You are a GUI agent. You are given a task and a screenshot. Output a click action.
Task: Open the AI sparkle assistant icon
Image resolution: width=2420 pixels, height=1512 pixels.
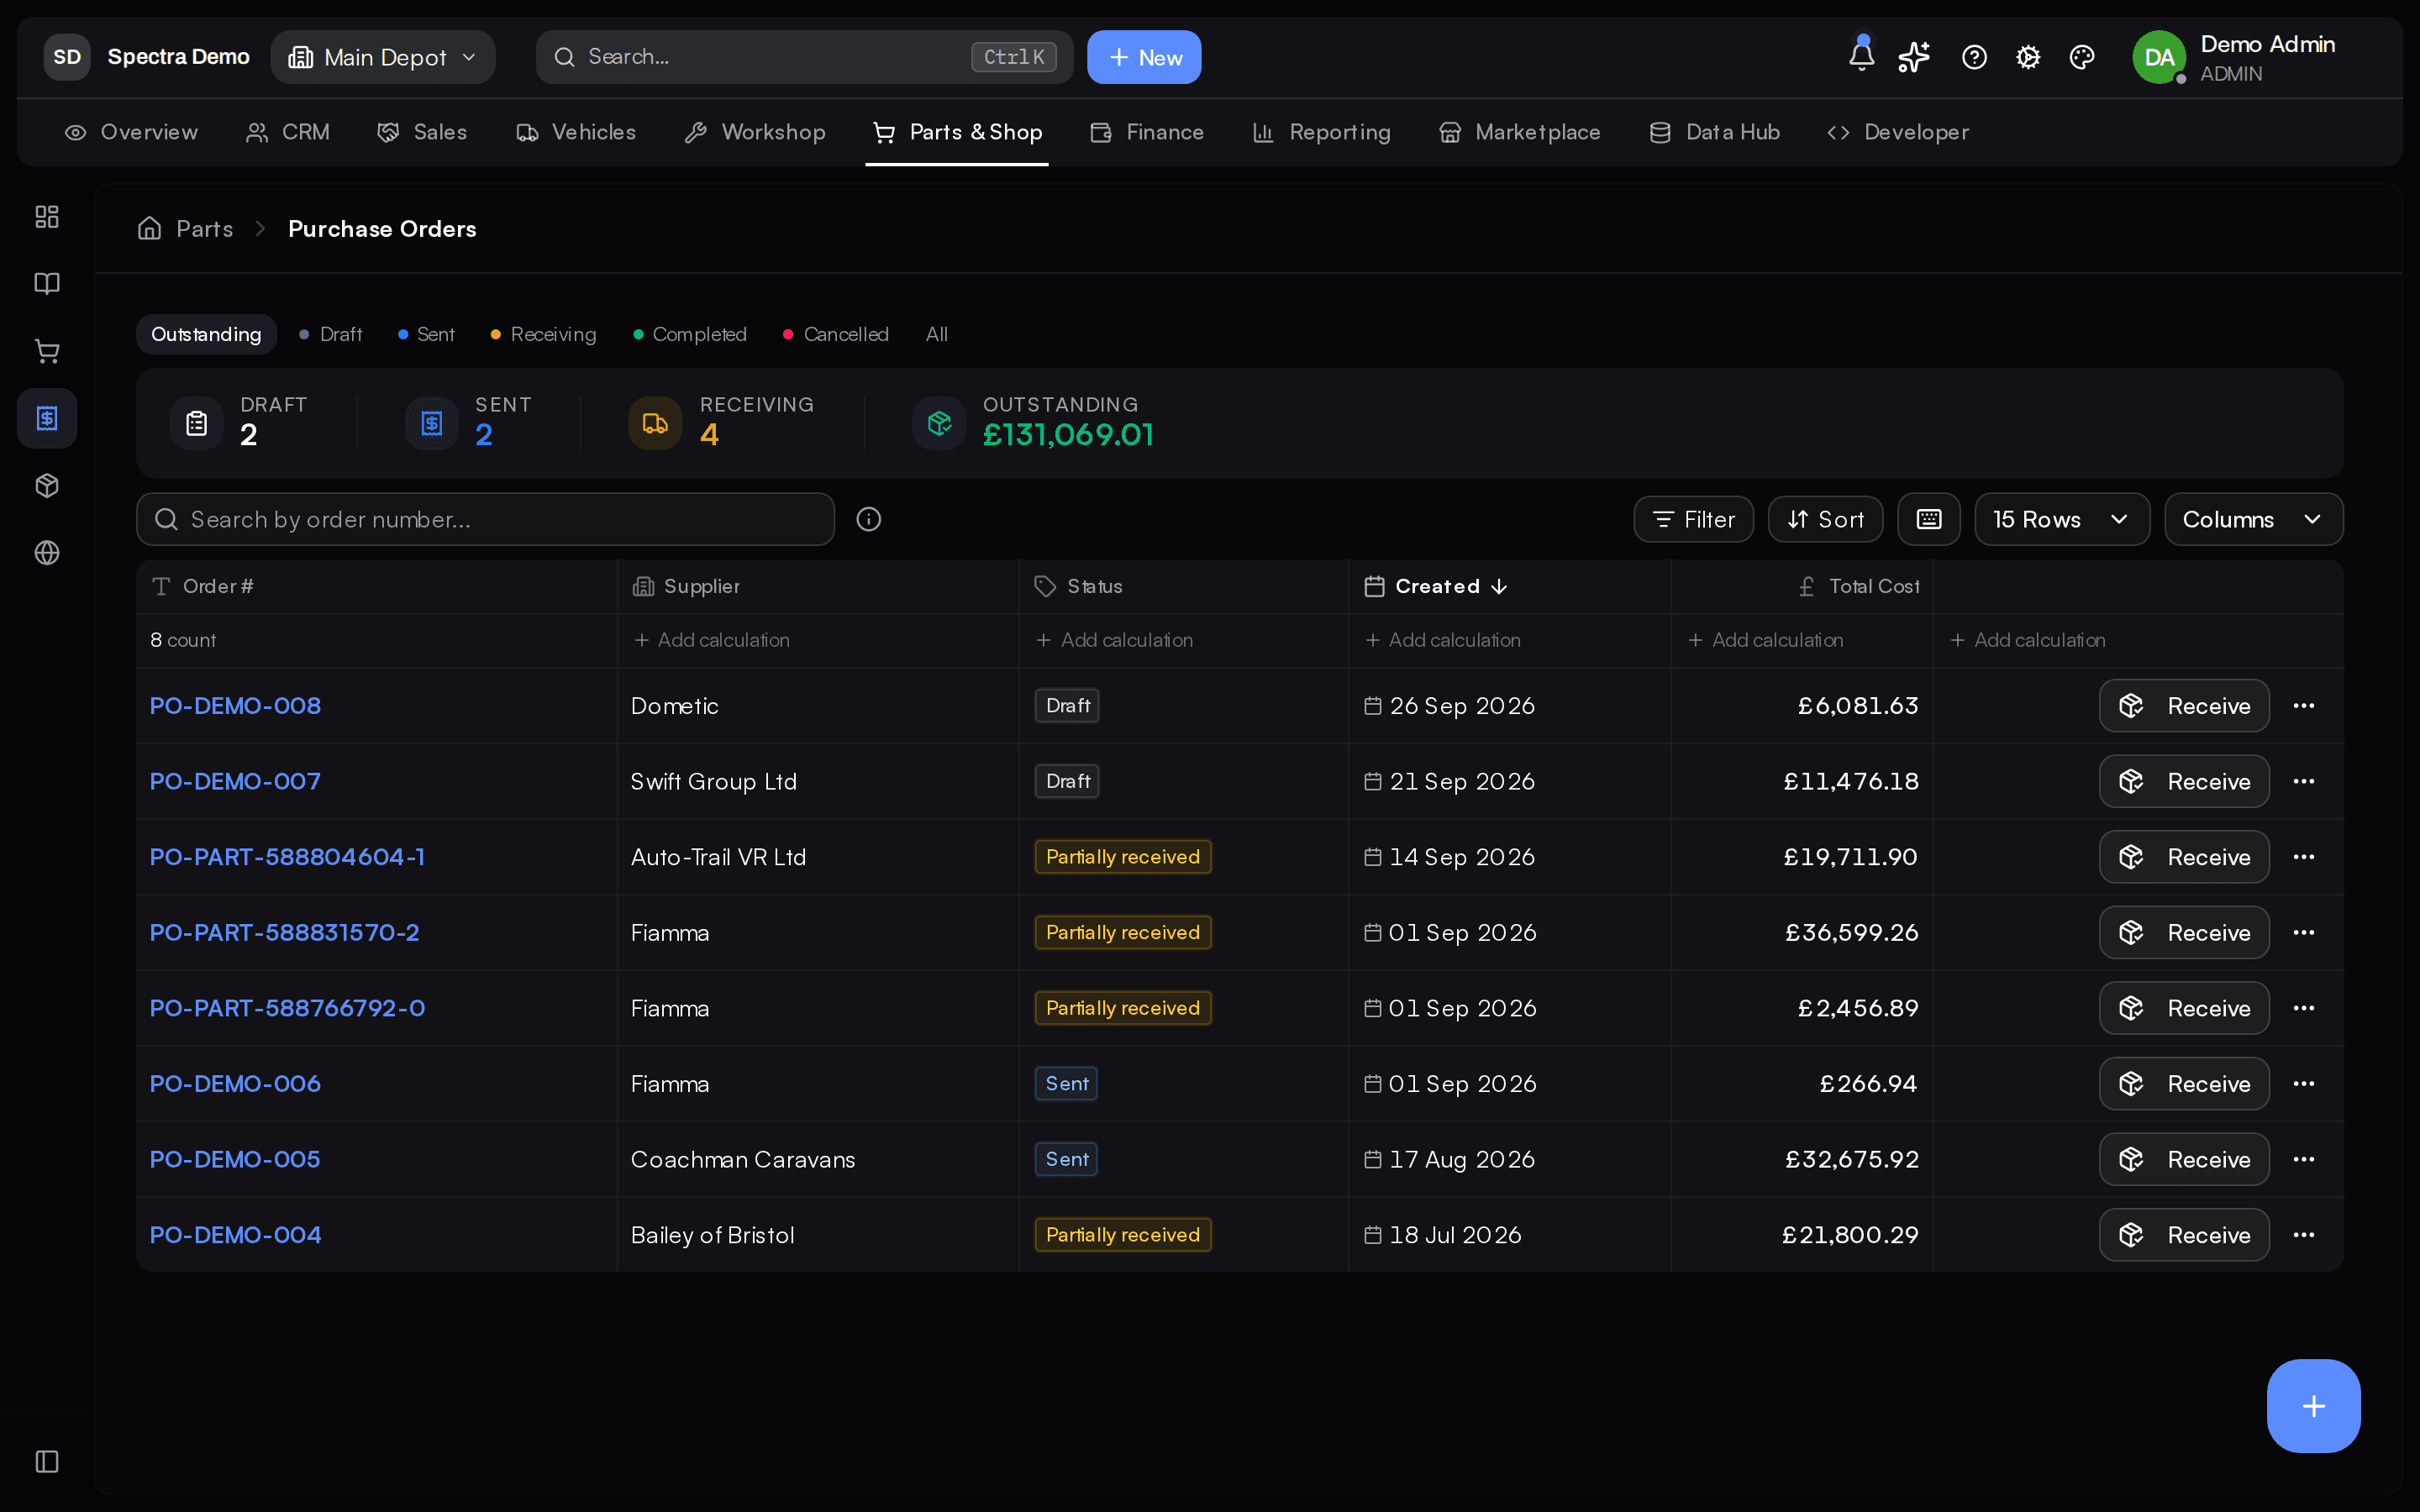point(1914,57)
